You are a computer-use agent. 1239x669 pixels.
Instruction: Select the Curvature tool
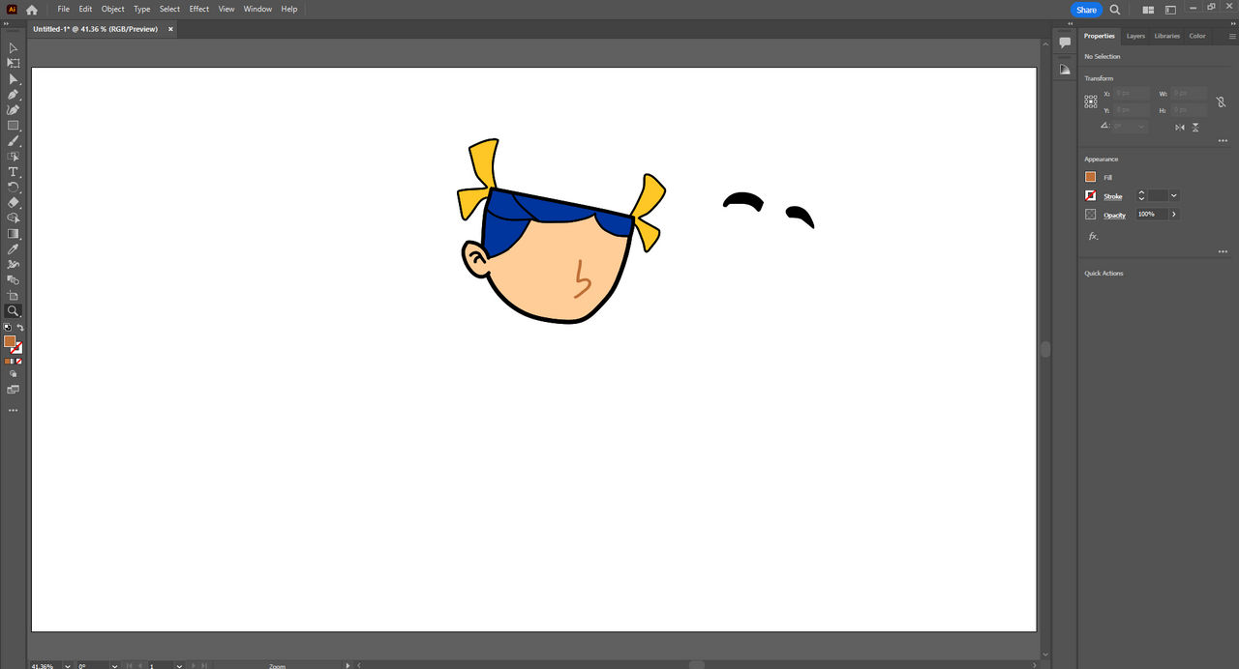14,109
